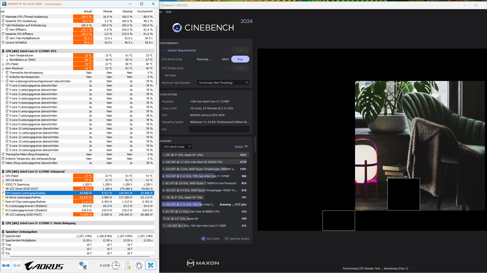
Task: Click lightning icon of Rest-of-Chip-Leistungsaufnahme
Action: tap(3, 202)
